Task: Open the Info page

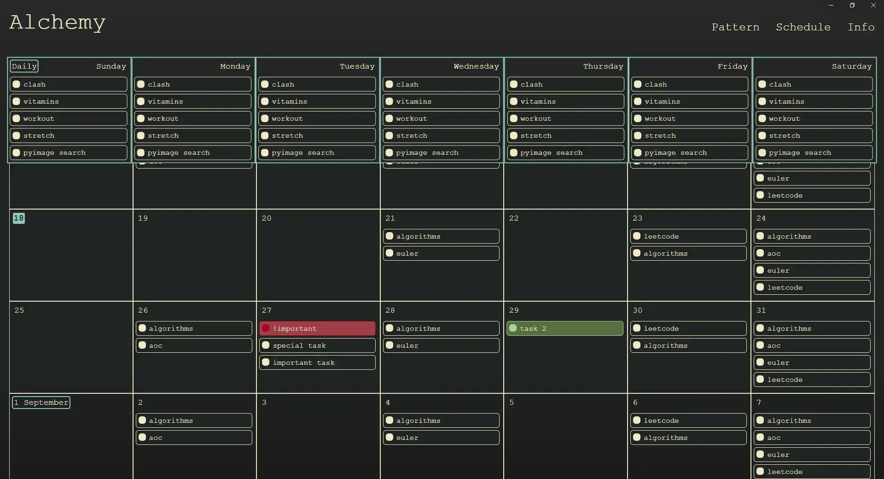Action: [x=861, y=27]
